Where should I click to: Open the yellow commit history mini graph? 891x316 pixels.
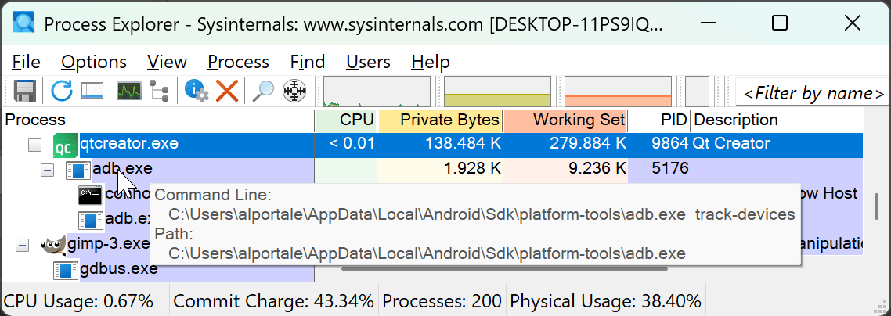[497, 92]
